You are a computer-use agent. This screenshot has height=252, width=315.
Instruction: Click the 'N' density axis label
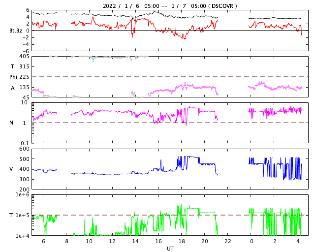click(11, 123)
